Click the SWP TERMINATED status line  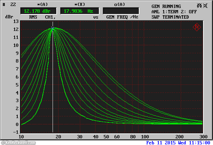tap(170, 17)
